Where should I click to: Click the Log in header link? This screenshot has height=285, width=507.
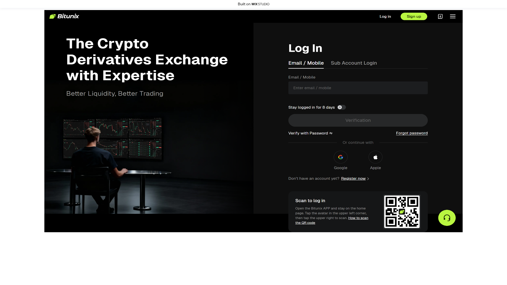pos(385,16)
